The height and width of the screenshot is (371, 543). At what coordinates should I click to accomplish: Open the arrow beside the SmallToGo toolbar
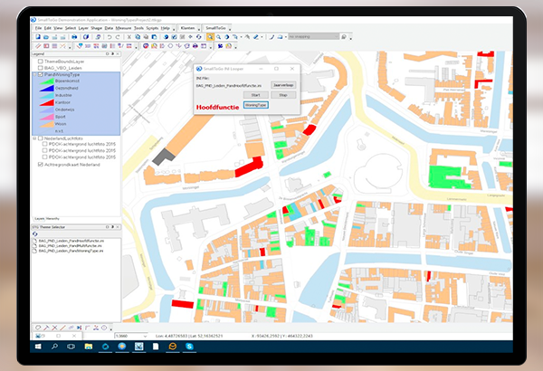(230, 29)
